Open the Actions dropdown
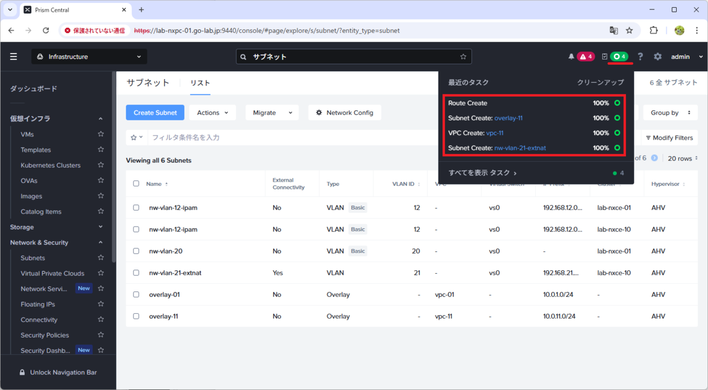Screen dimensions: 708x390 click(x=212, y=113)
